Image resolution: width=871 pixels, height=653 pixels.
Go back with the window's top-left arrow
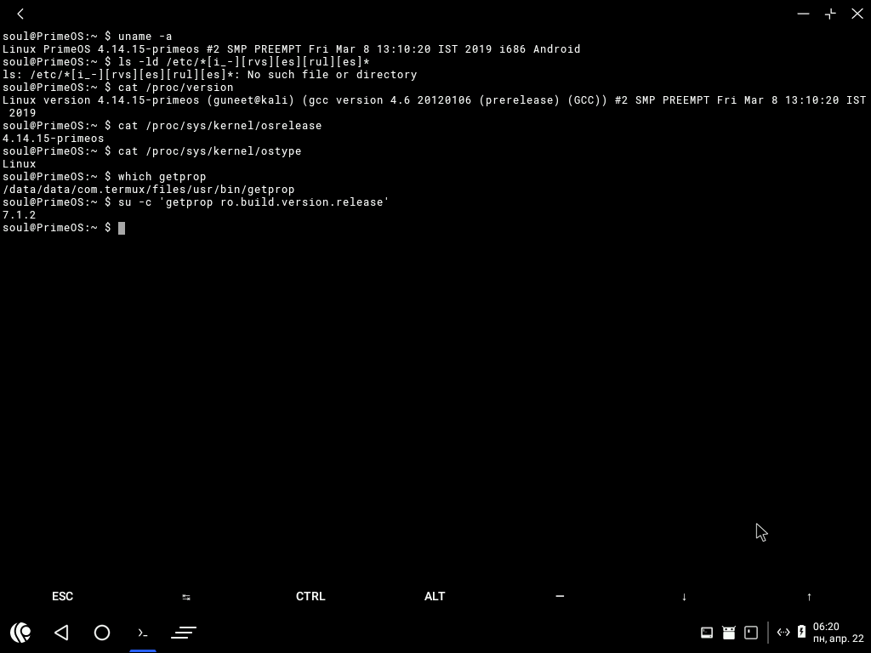[20, 14]
